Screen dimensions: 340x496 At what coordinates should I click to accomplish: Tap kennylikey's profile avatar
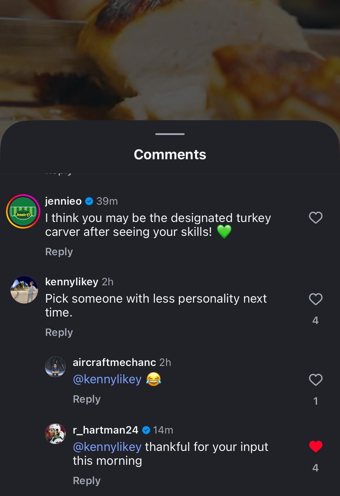(x=24, y=290)
